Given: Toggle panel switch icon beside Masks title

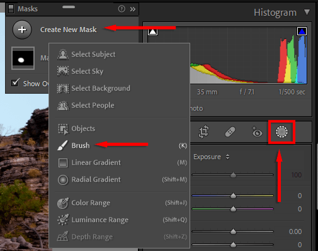Looking at the screenshot, I should (x=11, y=9).
